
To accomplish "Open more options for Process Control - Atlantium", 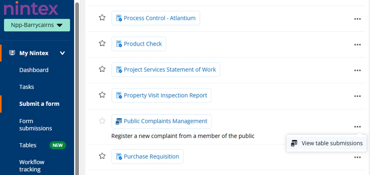I will pos(357,19).
